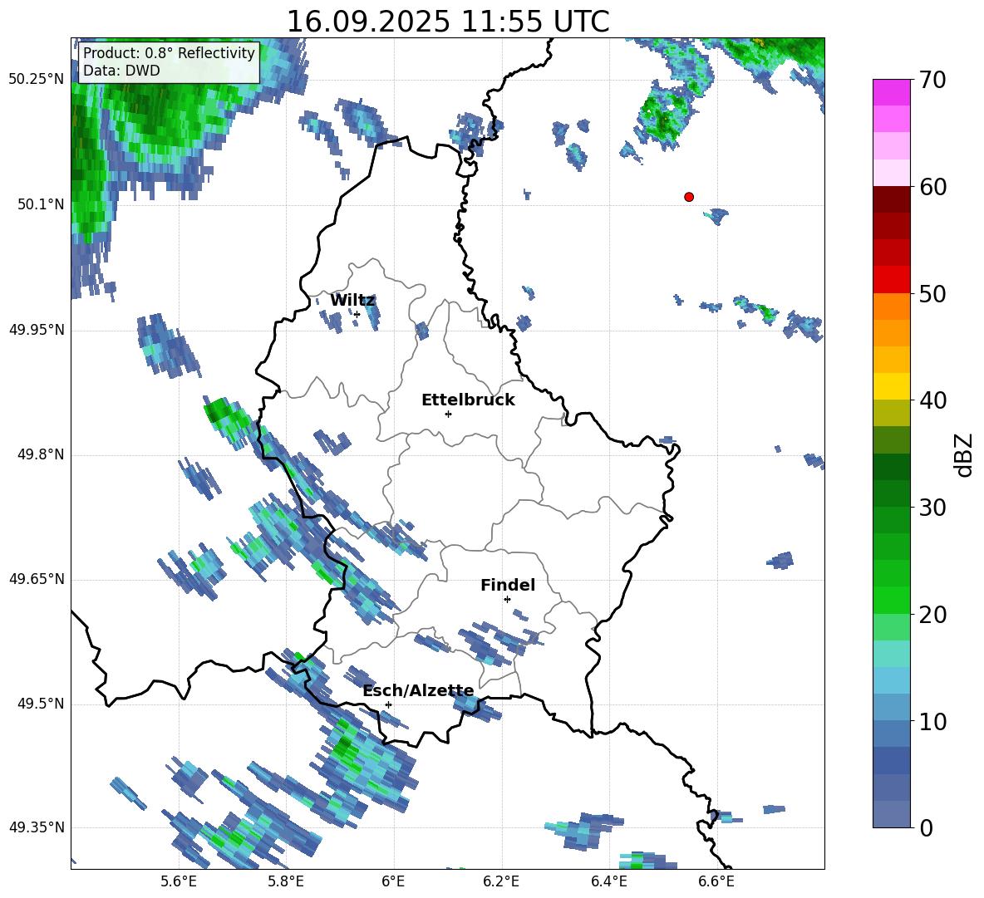
Task: Click the 6.4°E longitude label
Action: pos(609,881)
